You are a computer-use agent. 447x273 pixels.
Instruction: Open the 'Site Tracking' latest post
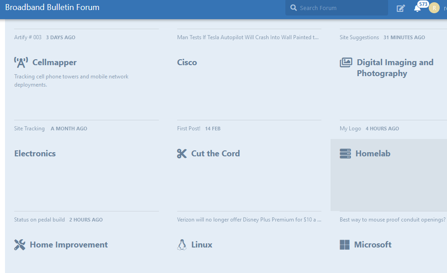tap(29, 129)
